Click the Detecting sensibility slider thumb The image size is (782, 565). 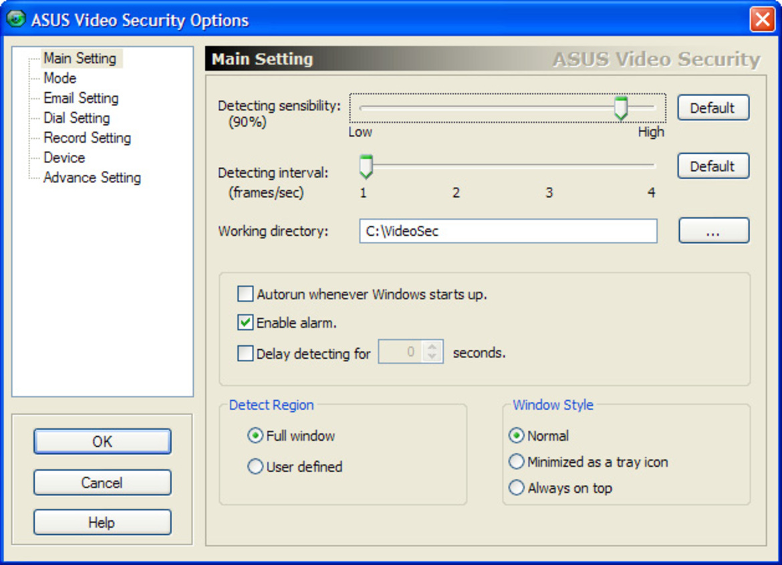pyautogui.click(x=620, y=108)
